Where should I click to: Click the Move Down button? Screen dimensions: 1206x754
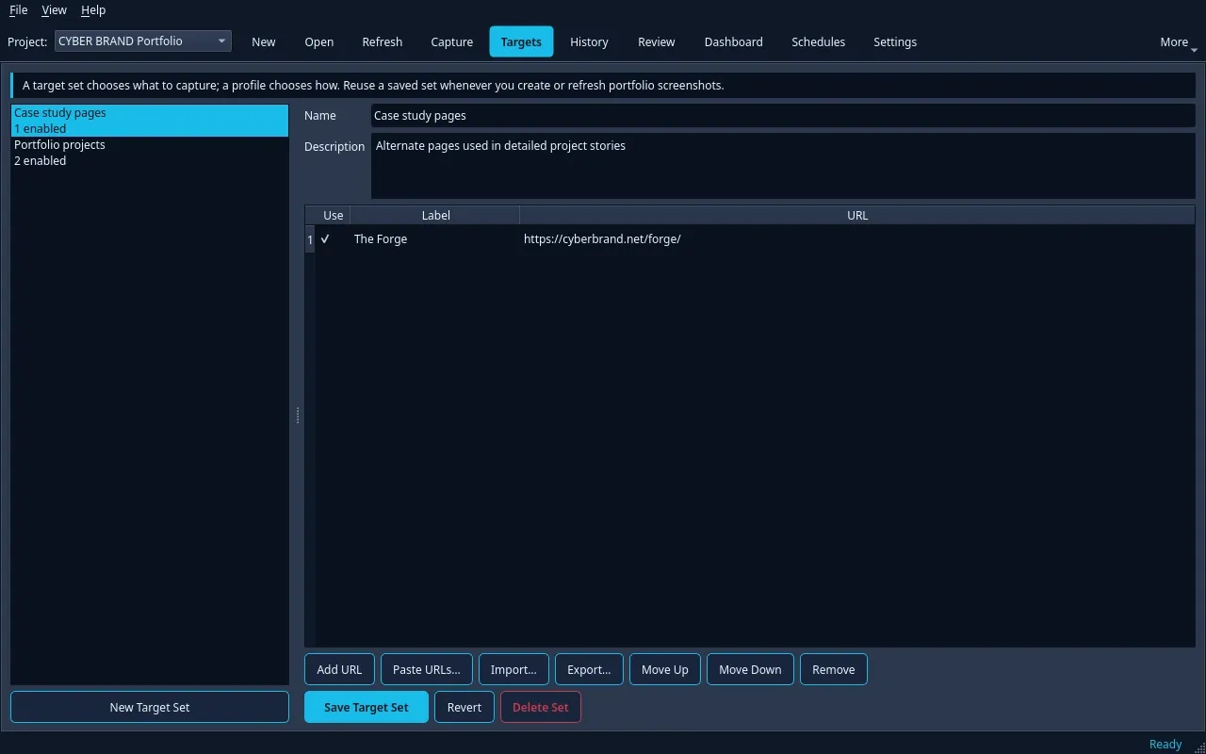(750, 669)
